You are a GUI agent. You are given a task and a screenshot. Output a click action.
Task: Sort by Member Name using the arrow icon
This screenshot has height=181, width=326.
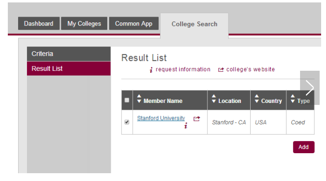coord(139,99)
